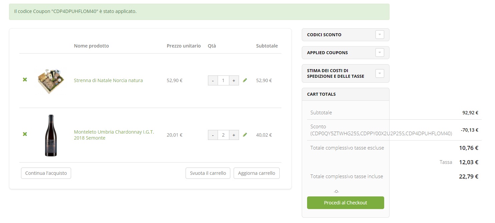
Task: Decrease quantity of Monteleto Chardonnay
Action: click(x=213, y=135)
